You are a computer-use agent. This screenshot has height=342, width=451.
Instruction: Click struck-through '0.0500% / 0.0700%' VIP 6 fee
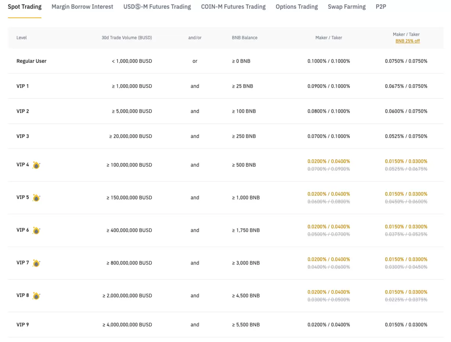328,235
